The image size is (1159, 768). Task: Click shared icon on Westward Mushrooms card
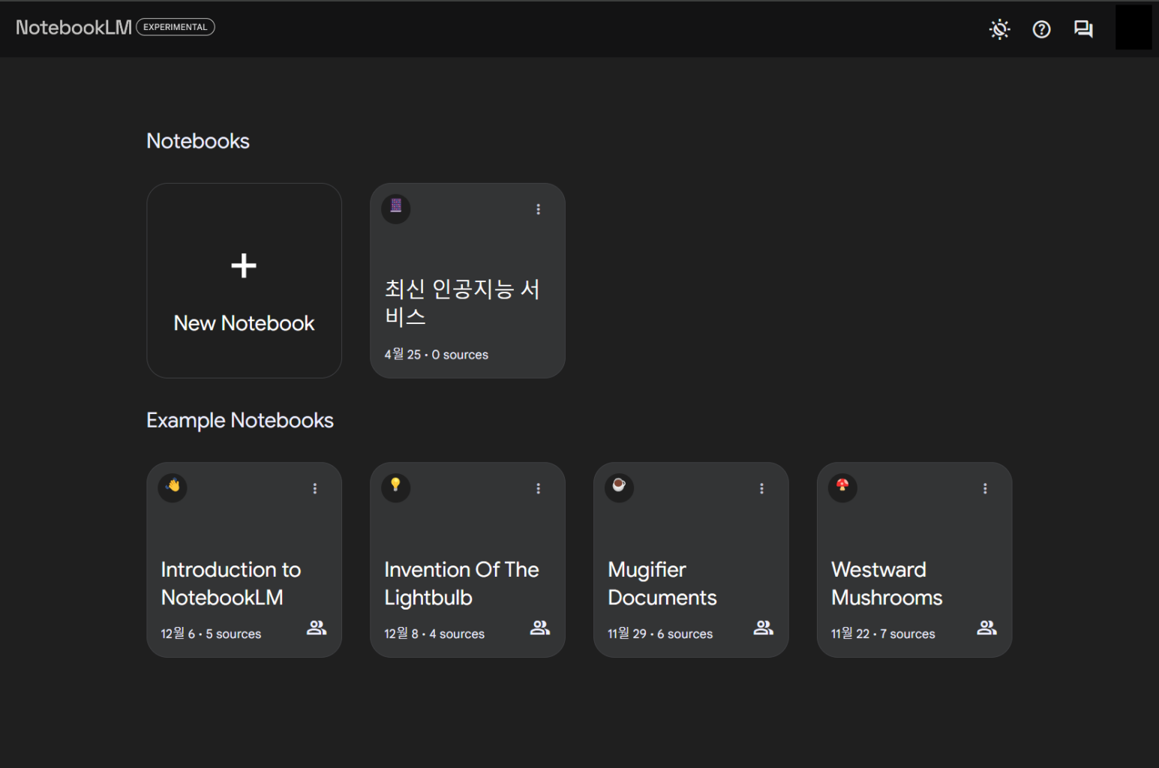987,628
